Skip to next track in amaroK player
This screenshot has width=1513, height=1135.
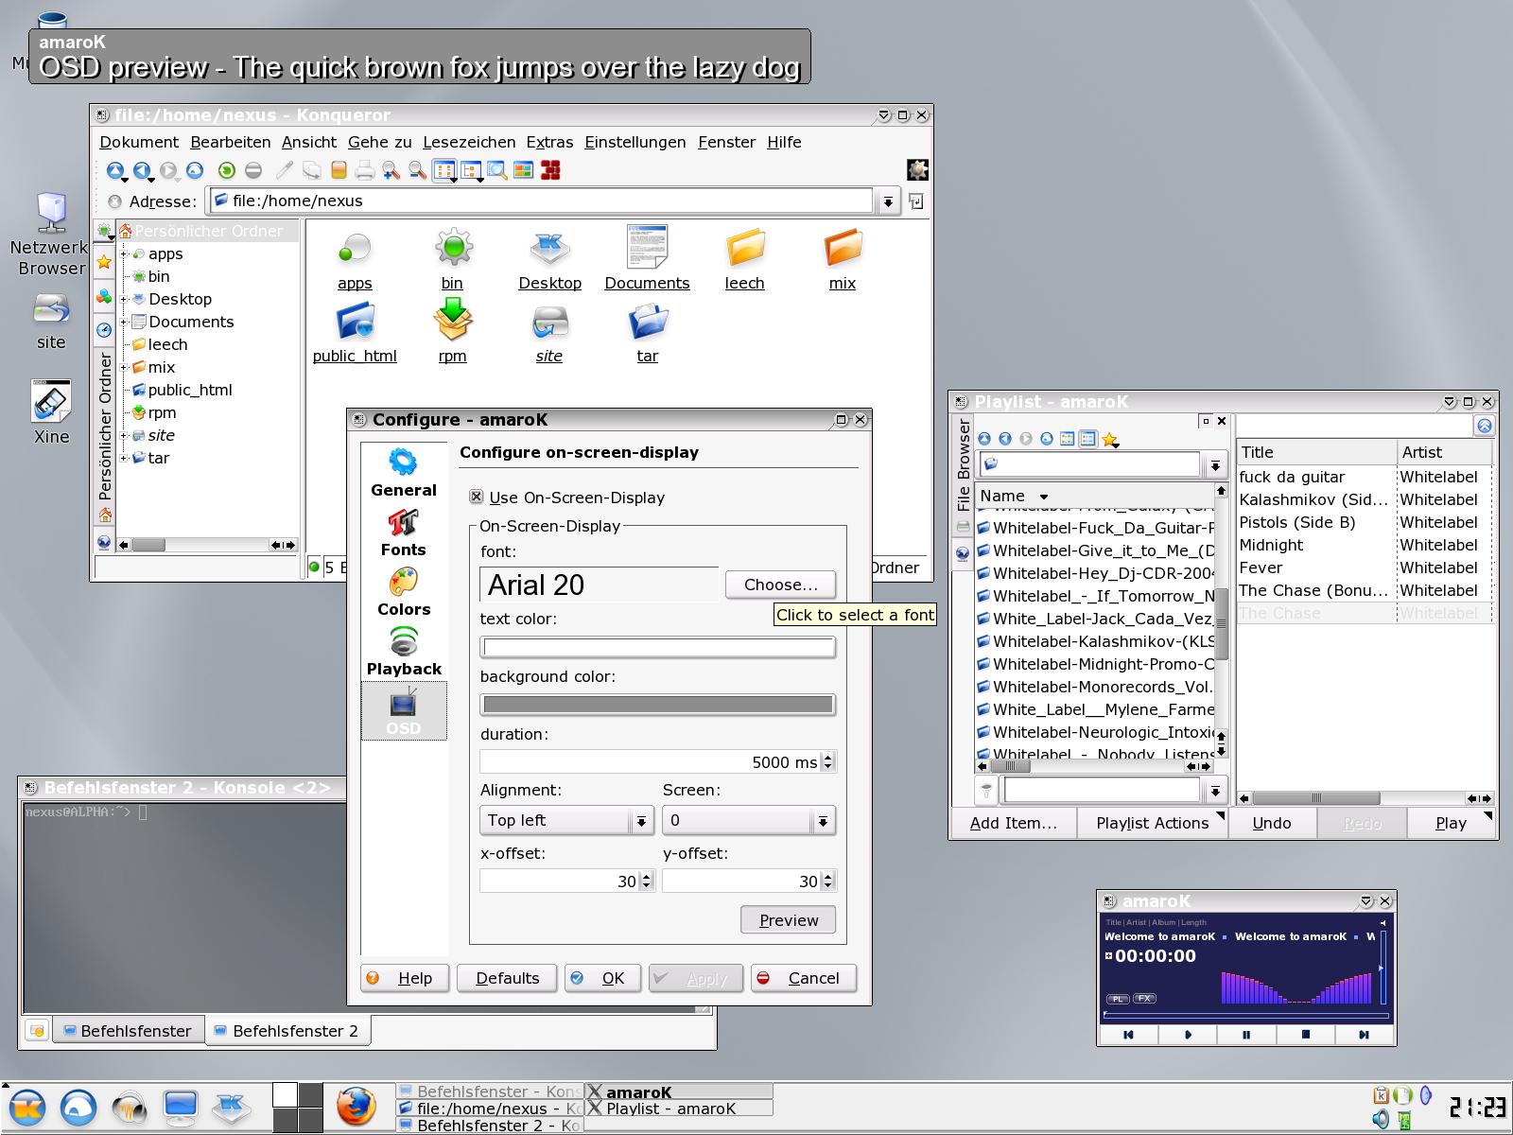click(1363, 1035)
